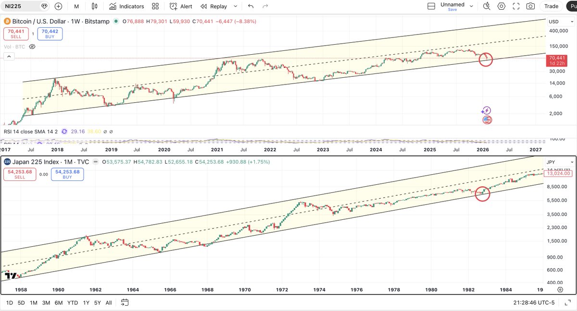Select the YTD time range
577x311 pixels.
pyautogui.click(x=73, y=303)
